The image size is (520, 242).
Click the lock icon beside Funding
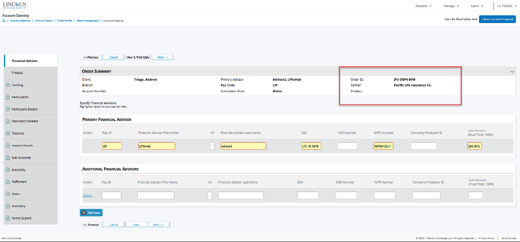pos(8,85)
